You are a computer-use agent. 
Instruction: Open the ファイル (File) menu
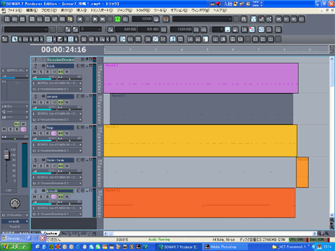pyautogui.click(x=15, y=10)
